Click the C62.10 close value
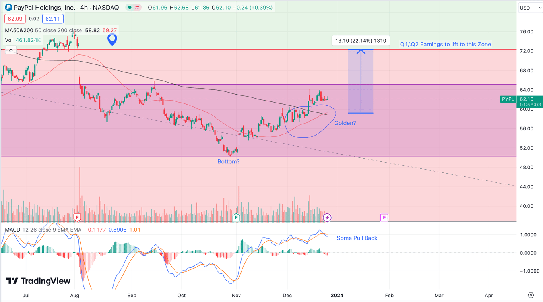This screenshot has width=543, height=302. pos(222,8)
